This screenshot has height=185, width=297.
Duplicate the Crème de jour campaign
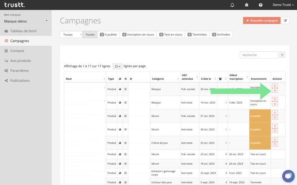tap(275, 144)
